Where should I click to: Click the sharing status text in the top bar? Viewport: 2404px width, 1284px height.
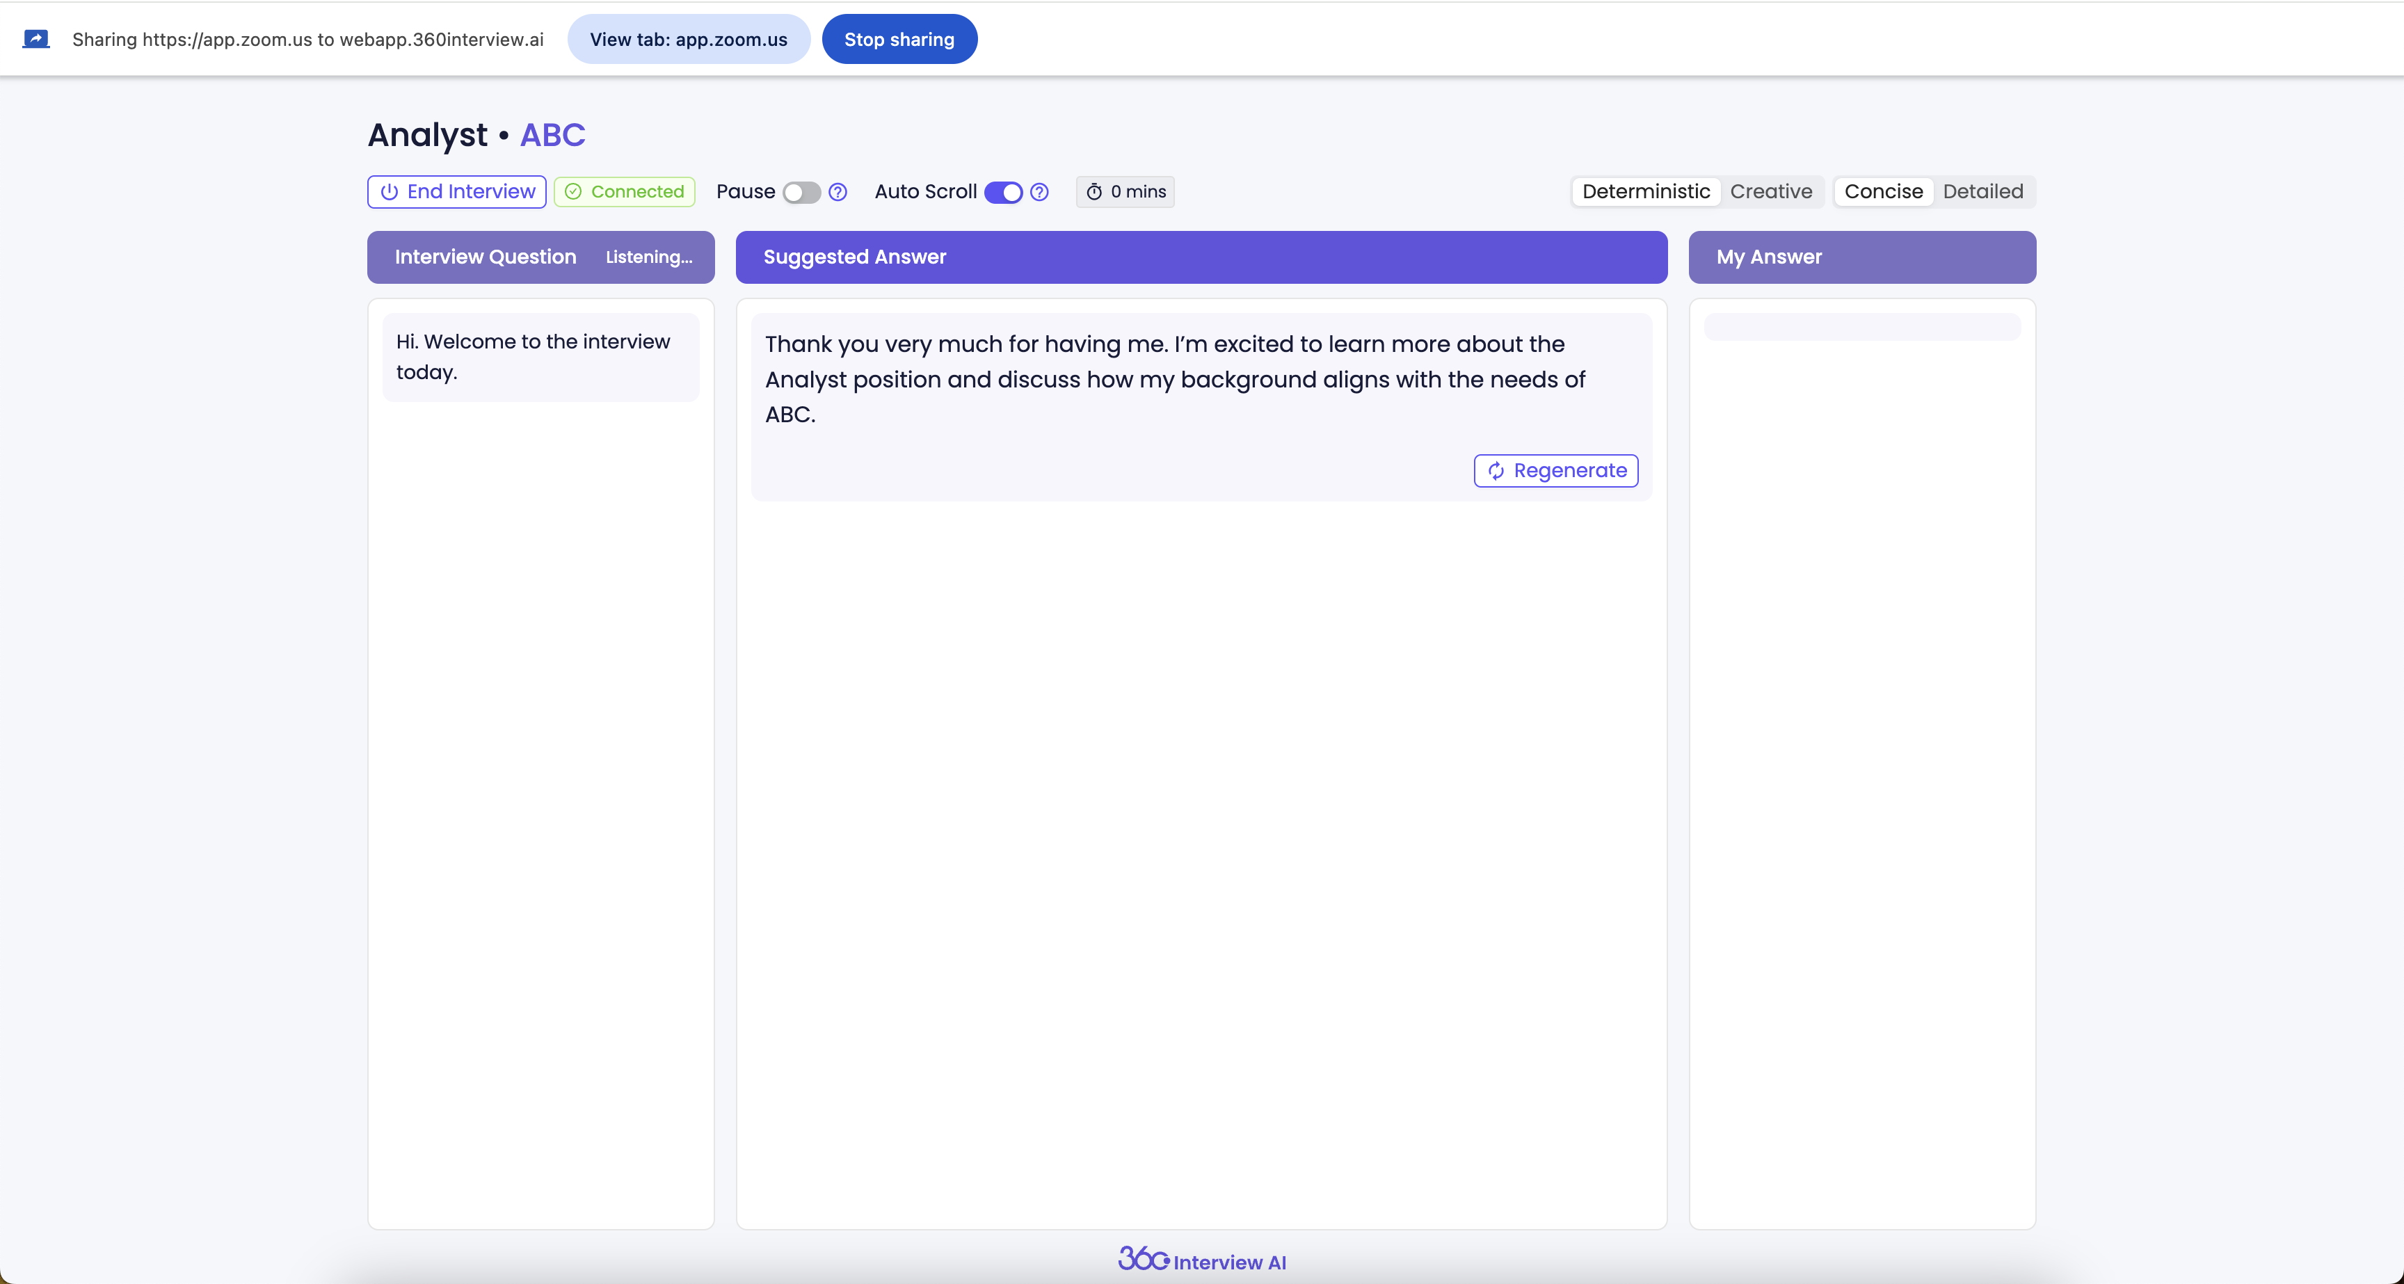pyautogui.click(x=308, y=39)
